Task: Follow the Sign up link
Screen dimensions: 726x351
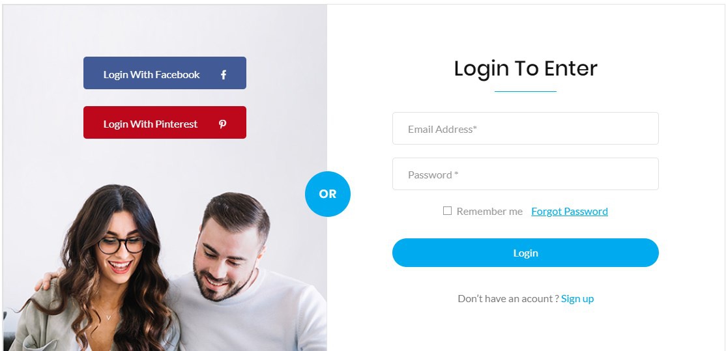Action: click(x=577, y=299)
